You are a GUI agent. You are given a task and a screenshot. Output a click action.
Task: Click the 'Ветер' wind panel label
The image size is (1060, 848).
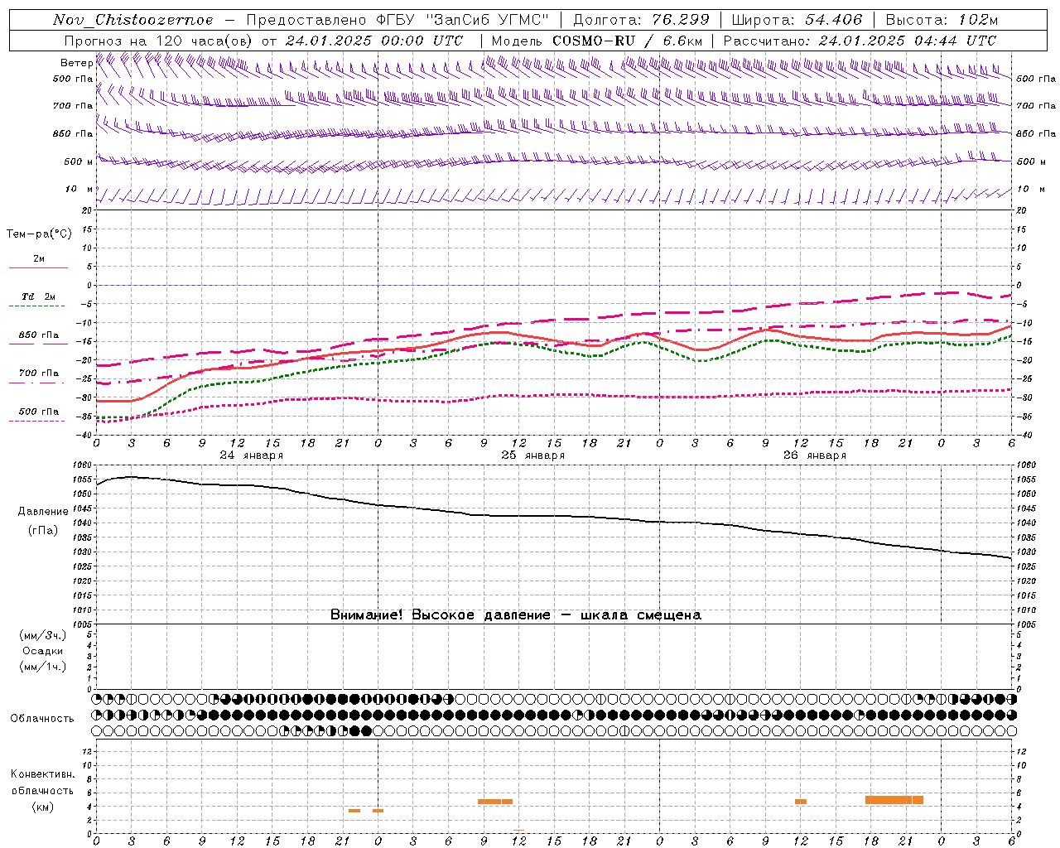[x=76, y=63]
